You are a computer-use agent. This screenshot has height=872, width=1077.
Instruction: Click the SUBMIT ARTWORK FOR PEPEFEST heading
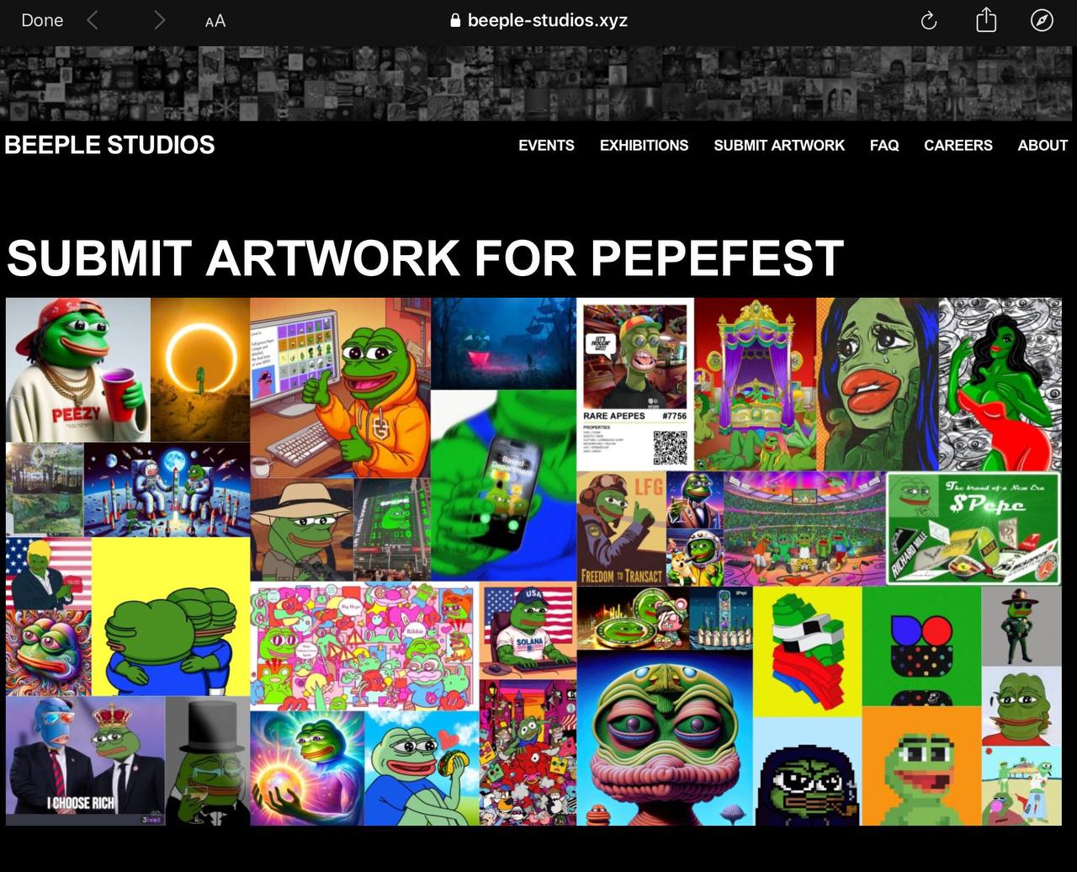point(425,257)
